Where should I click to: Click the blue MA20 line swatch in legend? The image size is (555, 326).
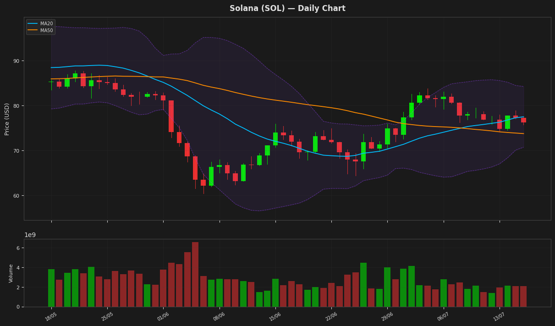point(33,23)
